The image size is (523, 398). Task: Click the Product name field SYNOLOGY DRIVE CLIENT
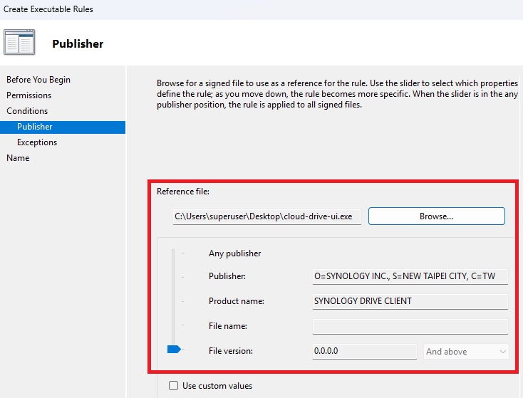point(410,301)
